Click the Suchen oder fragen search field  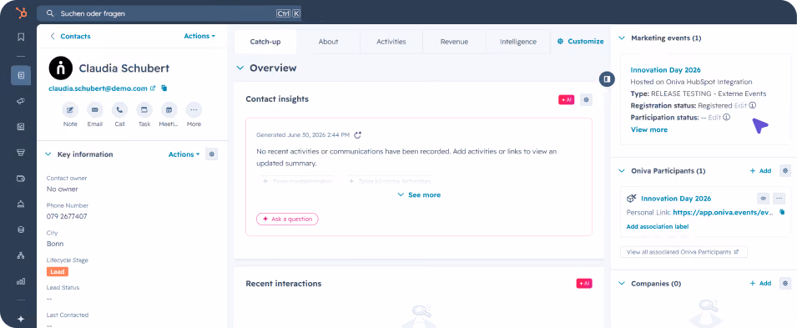(169, 13)
